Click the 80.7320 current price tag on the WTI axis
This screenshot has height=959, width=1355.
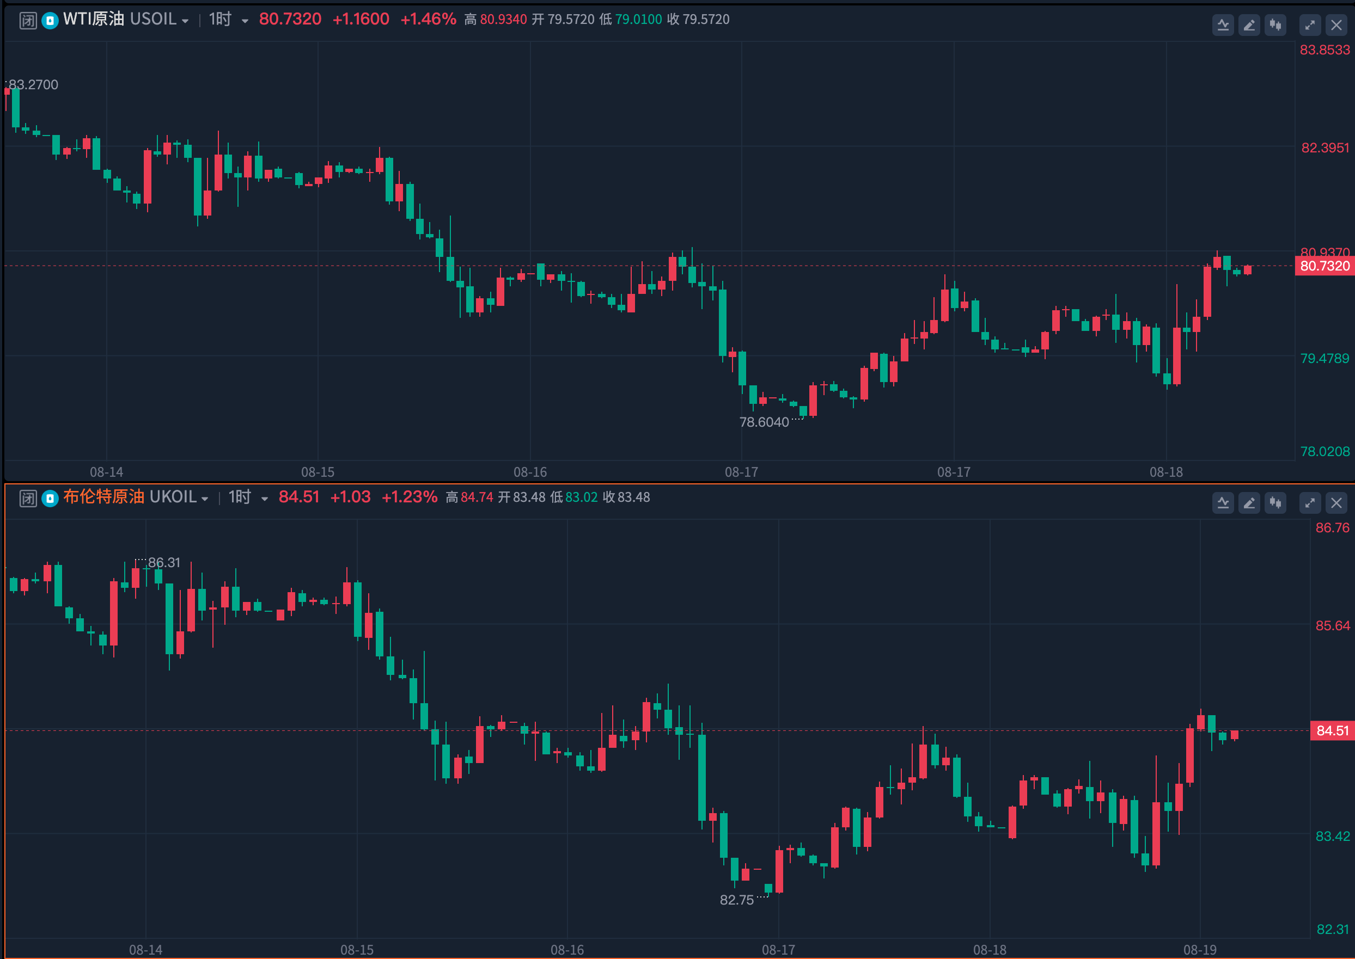[1325, 266]
